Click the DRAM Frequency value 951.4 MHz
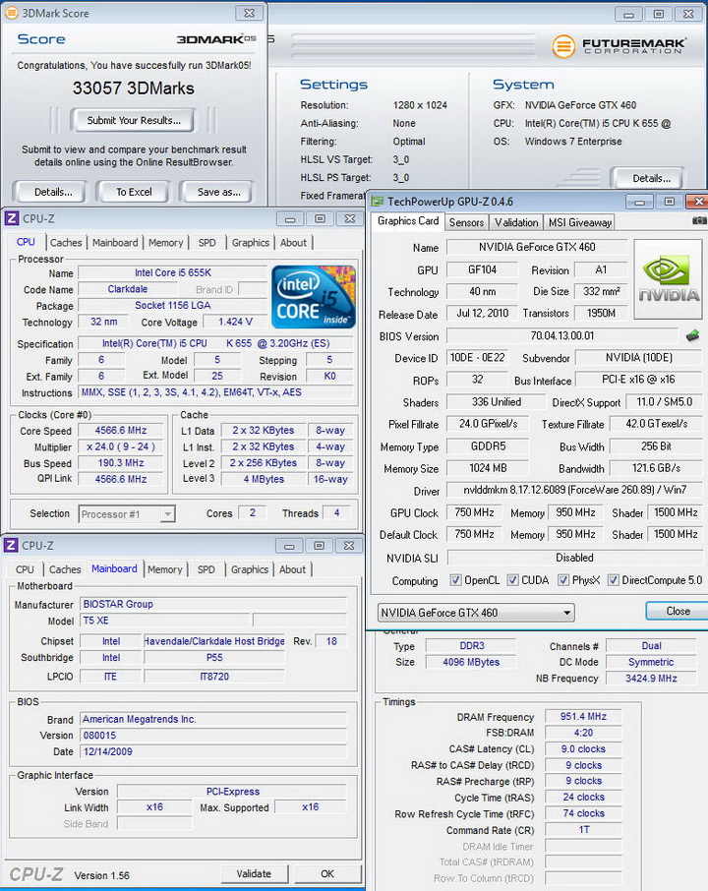Image resolution: width=708 pixels, height=891 pixels. pyautogui.click(x=583, y=717)
